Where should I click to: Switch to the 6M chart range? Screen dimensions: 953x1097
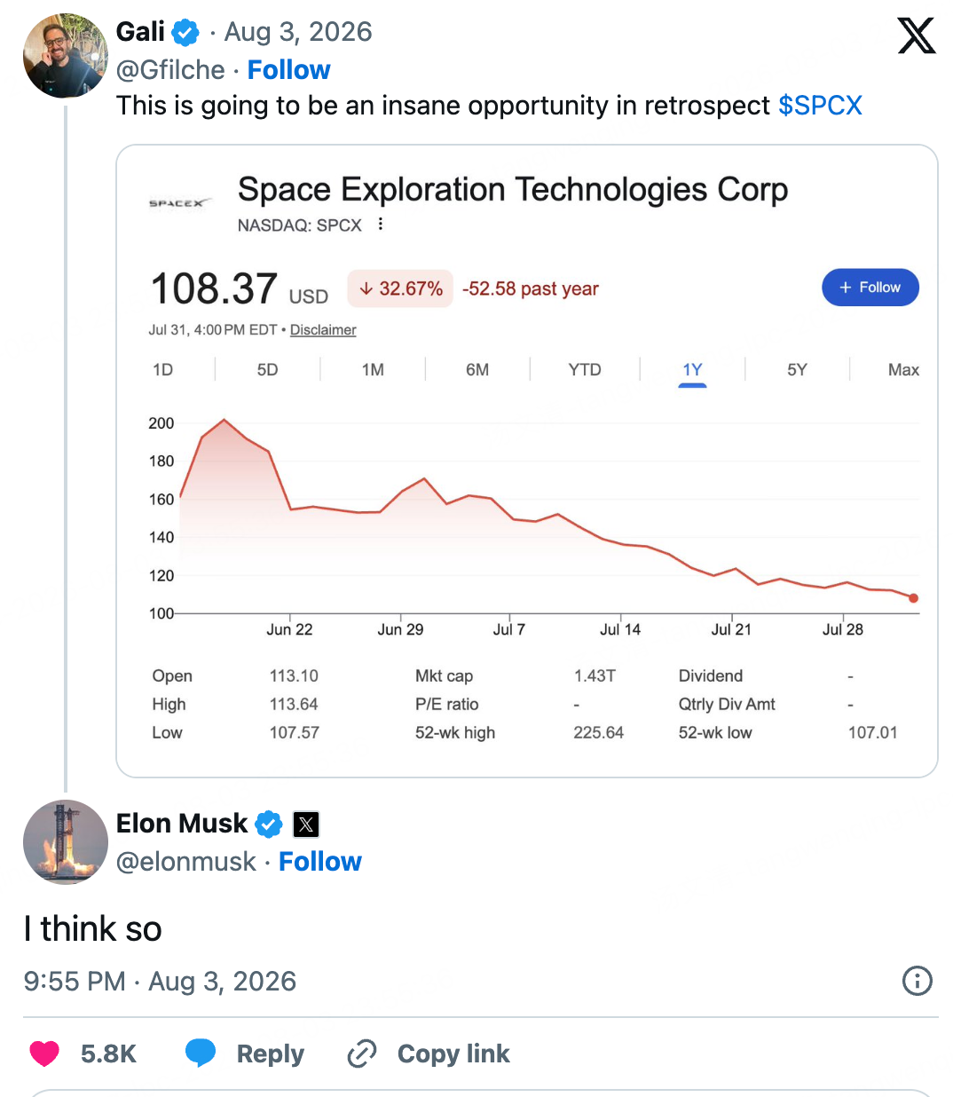(477, 370)
